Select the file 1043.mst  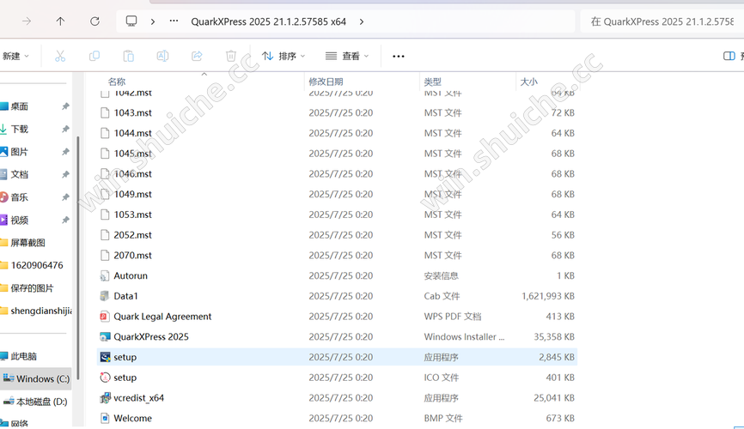337,112
